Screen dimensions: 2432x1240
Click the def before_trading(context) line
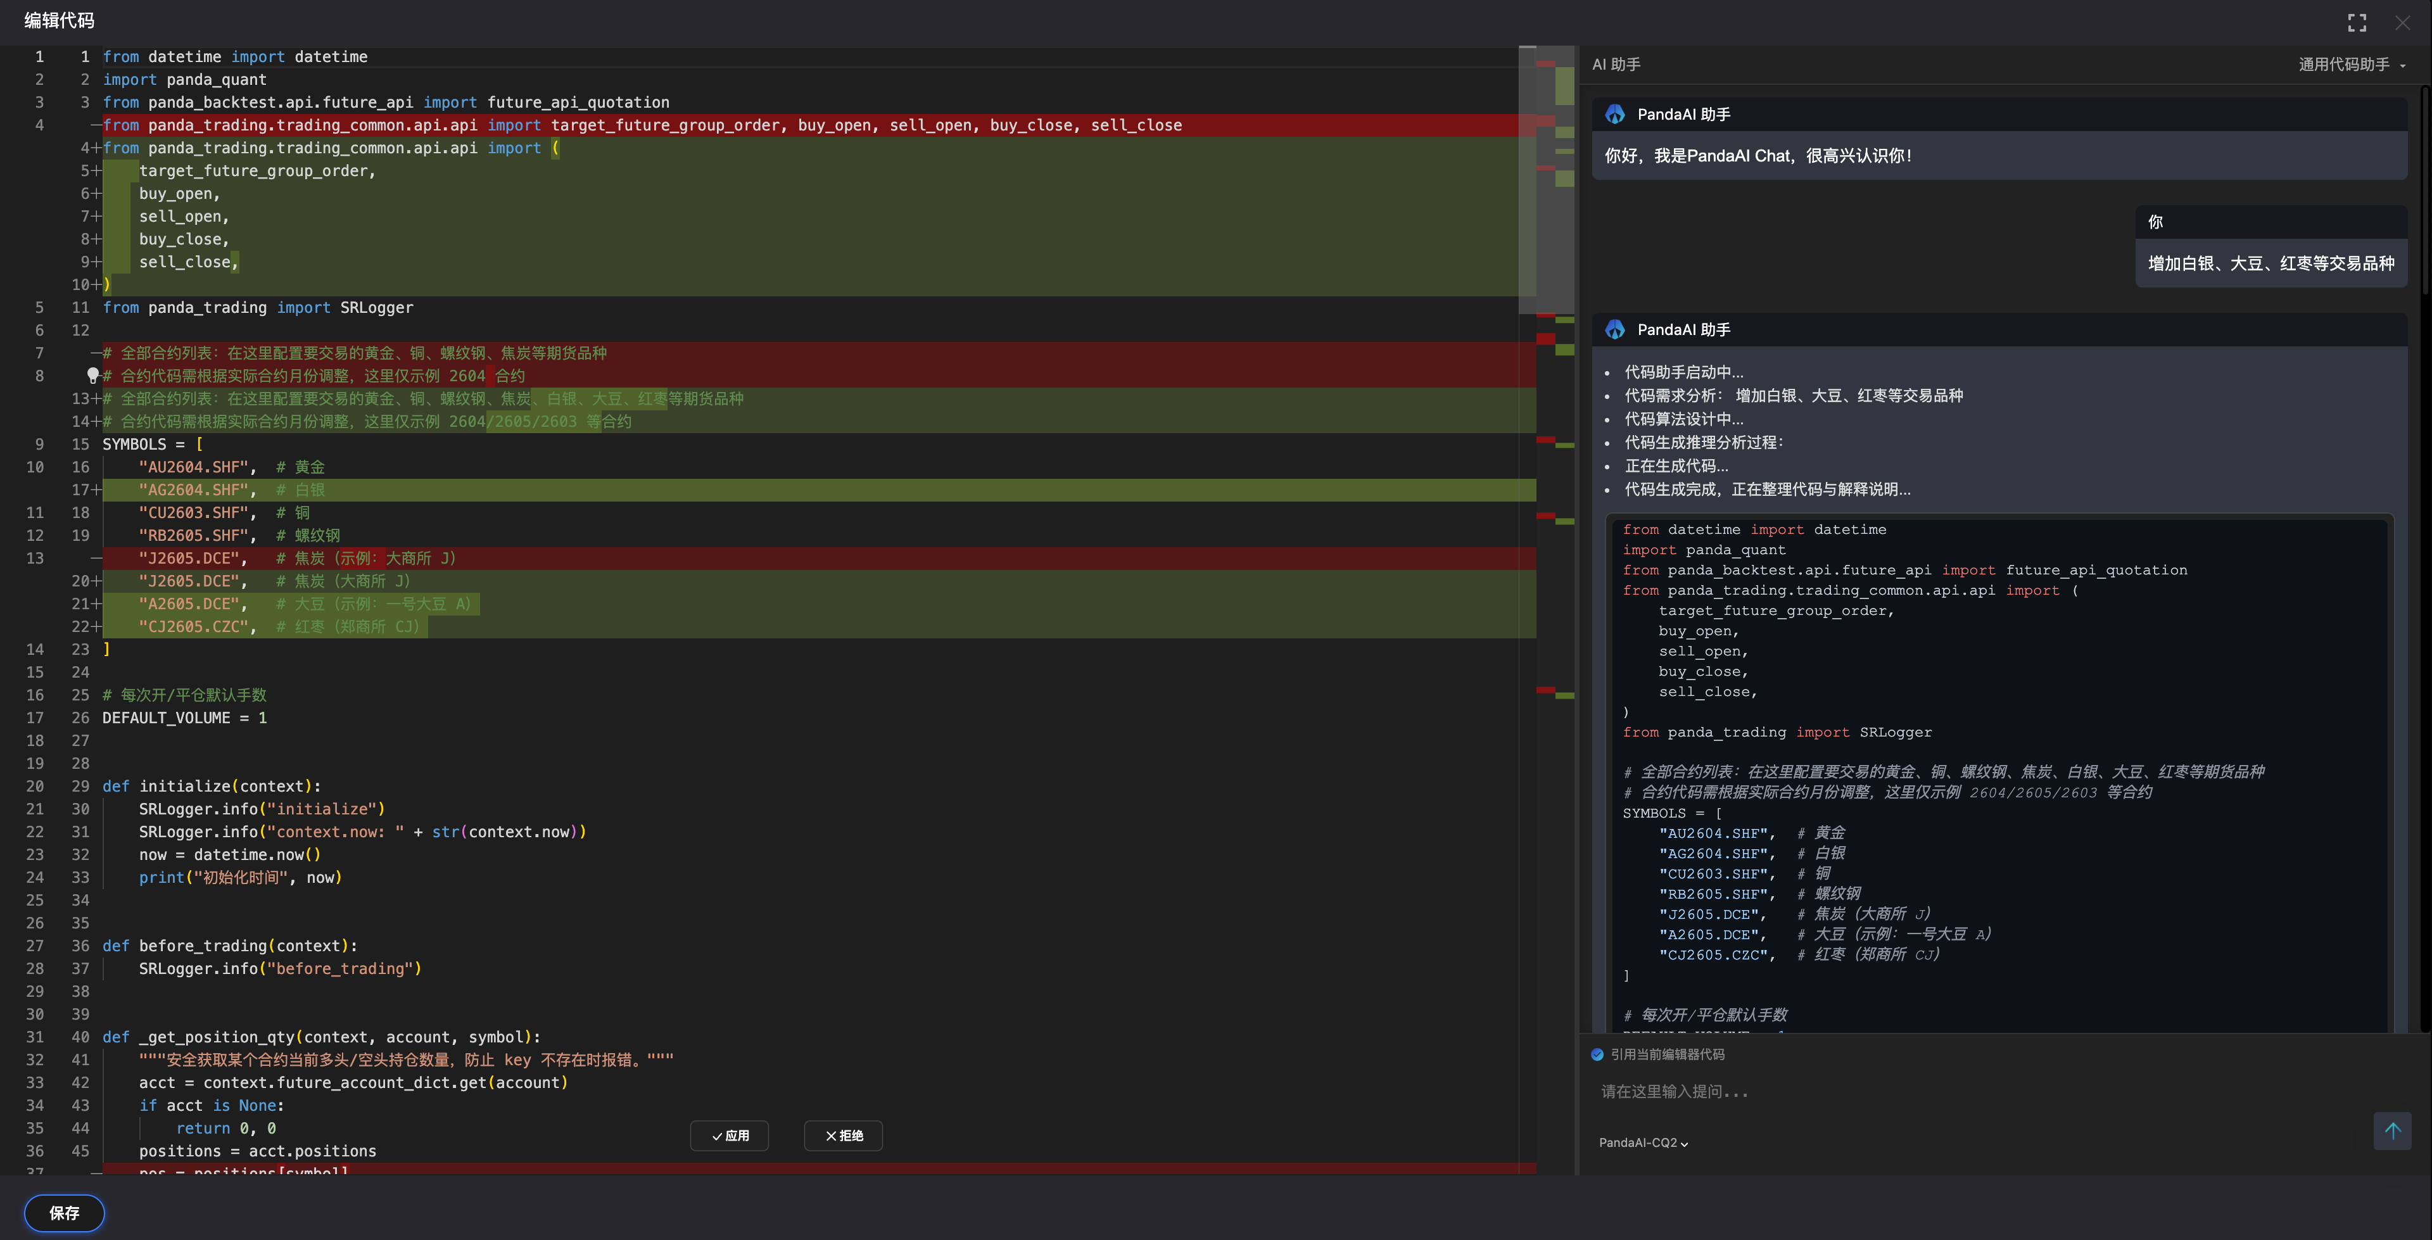(x=229, y=946)
